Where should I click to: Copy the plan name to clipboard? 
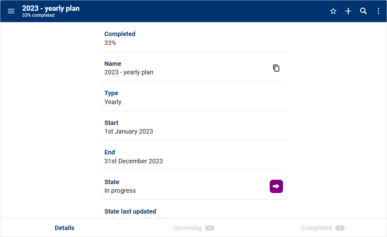[x=276, y=68]
